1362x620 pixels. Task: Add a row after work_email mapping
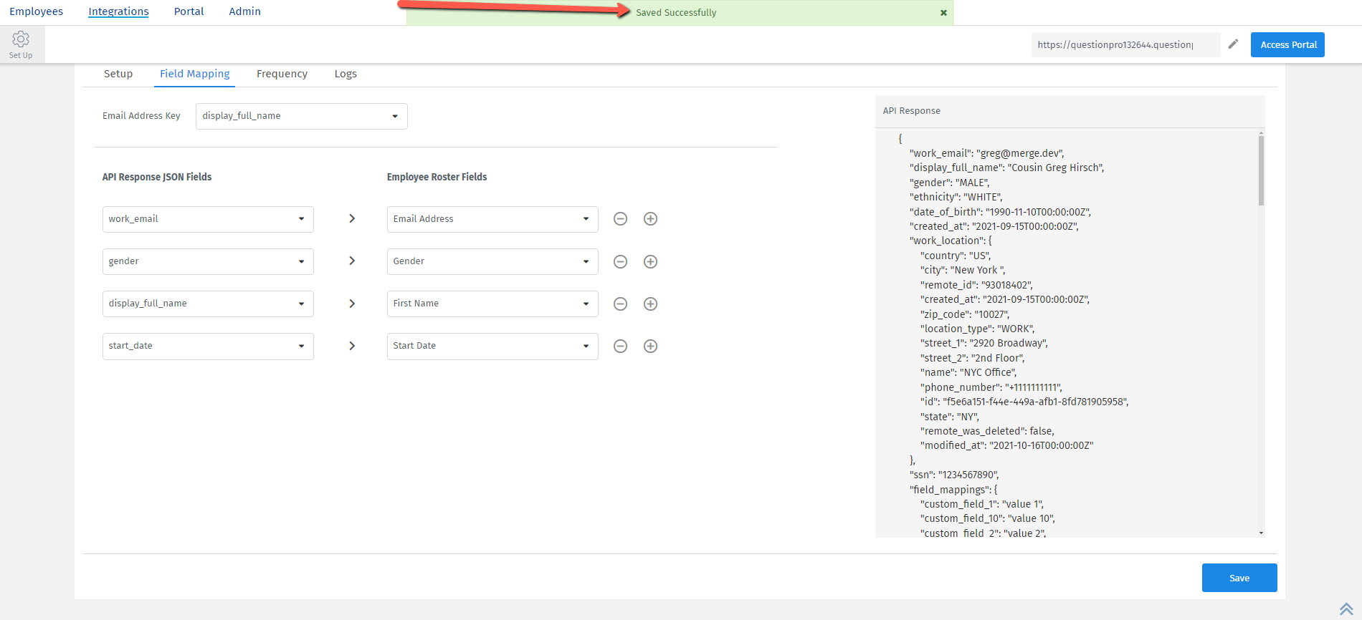(650, 219)
